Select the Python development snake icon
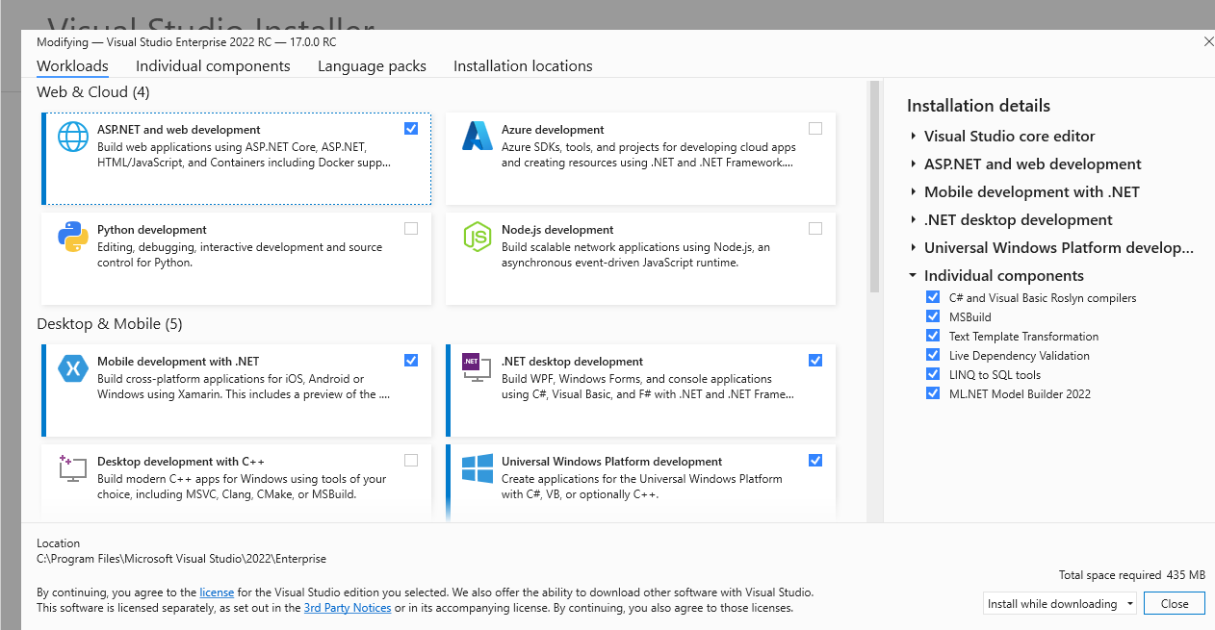1215x630 pixels. [72, 237]
